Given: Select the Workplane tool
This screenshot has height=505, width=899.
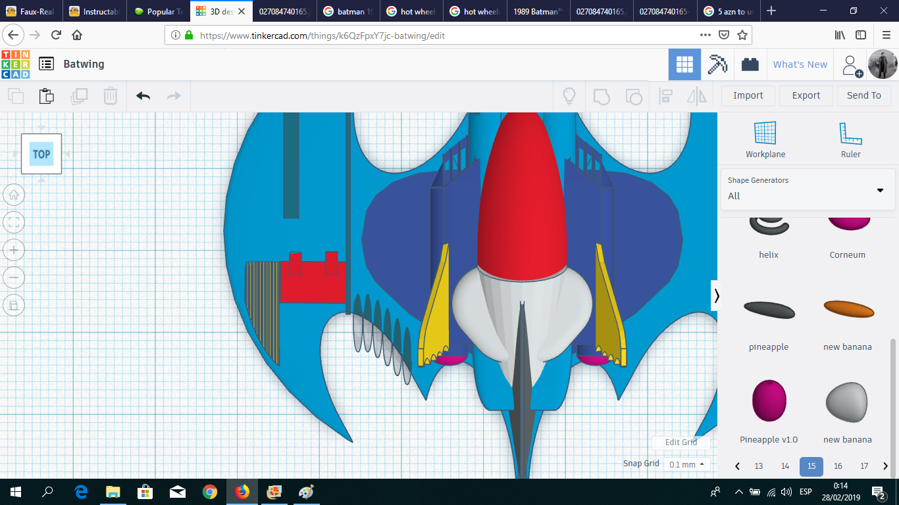Looking at the screenshot, I should (765, 139).
